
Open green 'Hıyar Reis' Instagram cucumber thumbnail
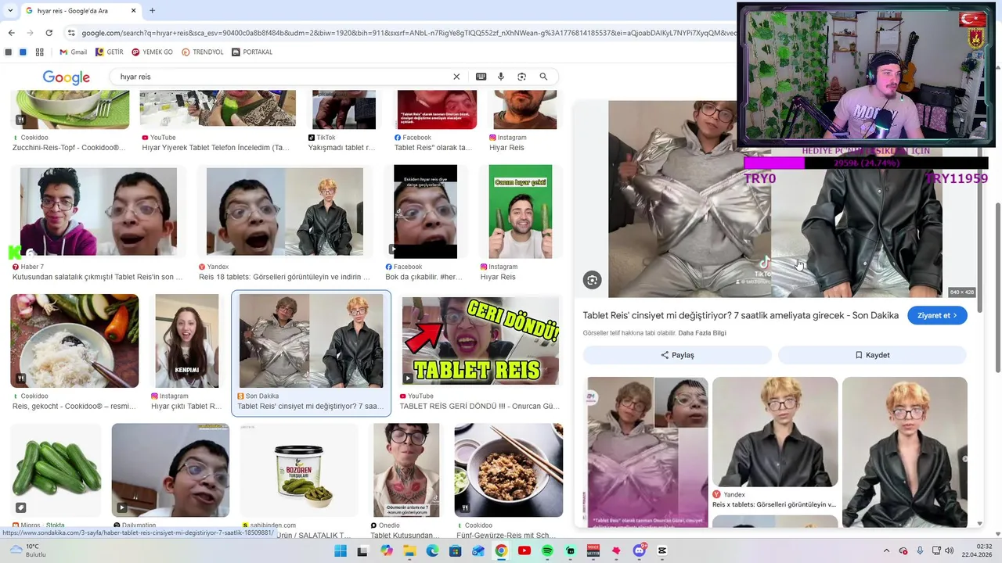point(520,212)
